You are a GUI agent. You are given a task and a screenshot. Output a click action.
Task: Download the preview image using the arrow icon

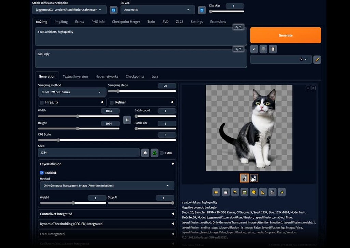pyautogui.click(x=308, y=88)
